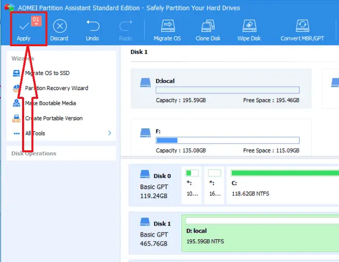
Task: Click partially visible card right of D:local
Action: click(331, 88)
